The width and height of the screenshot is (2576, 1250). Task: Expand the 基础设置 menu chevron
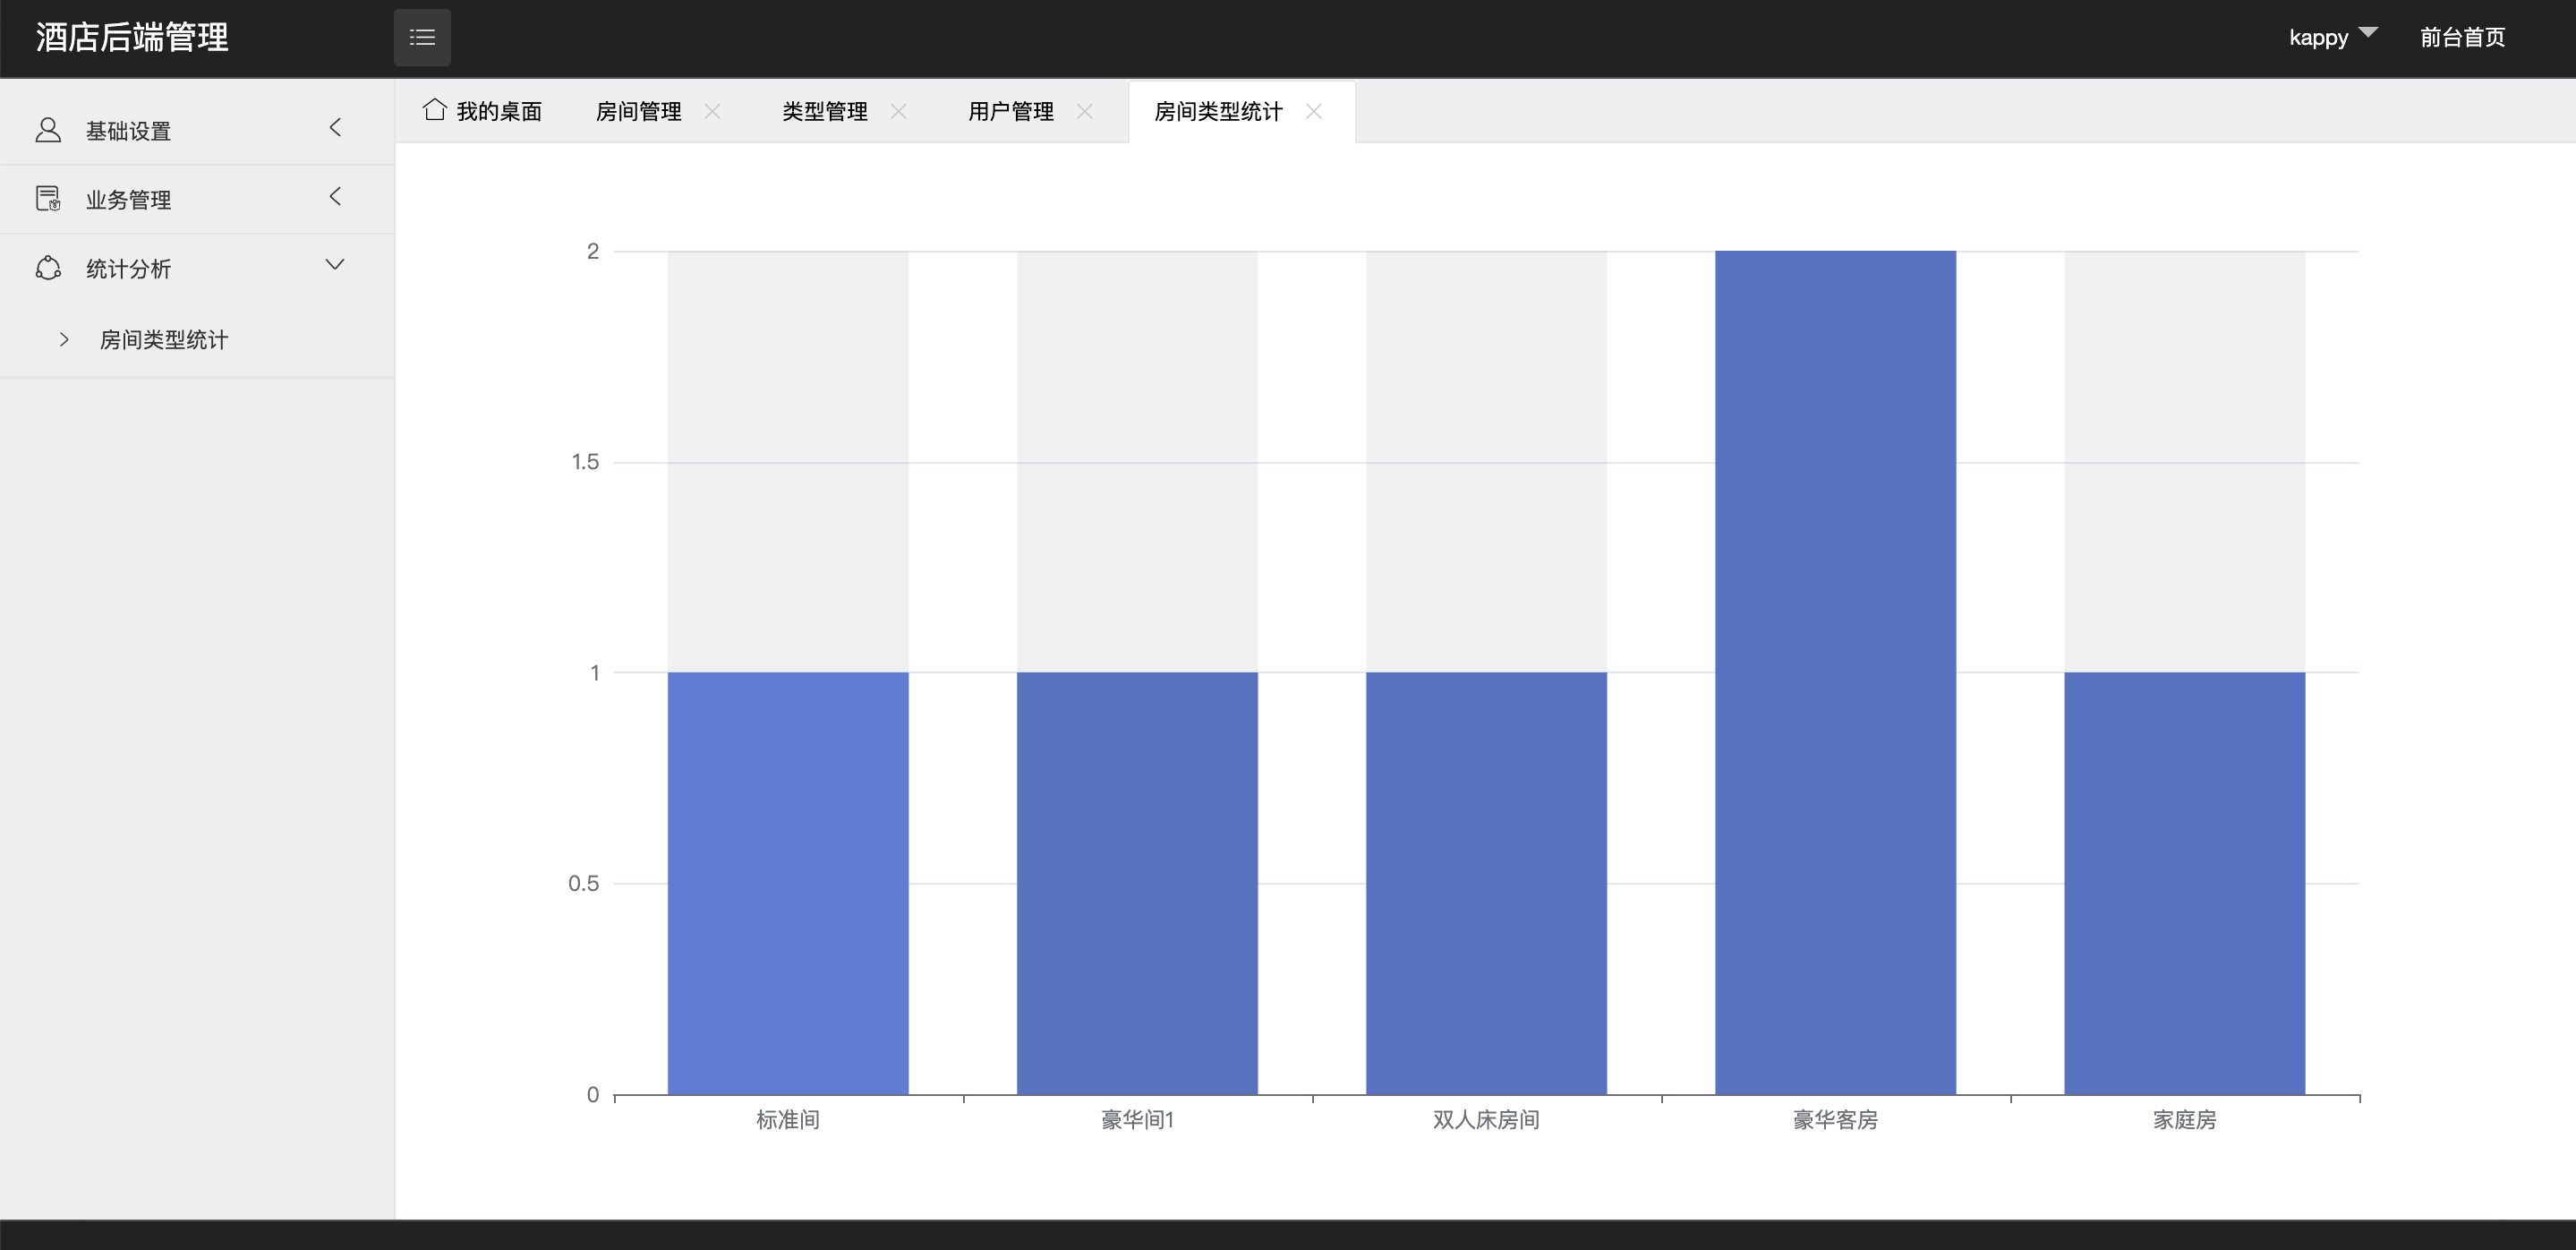(x=335, y=128)
